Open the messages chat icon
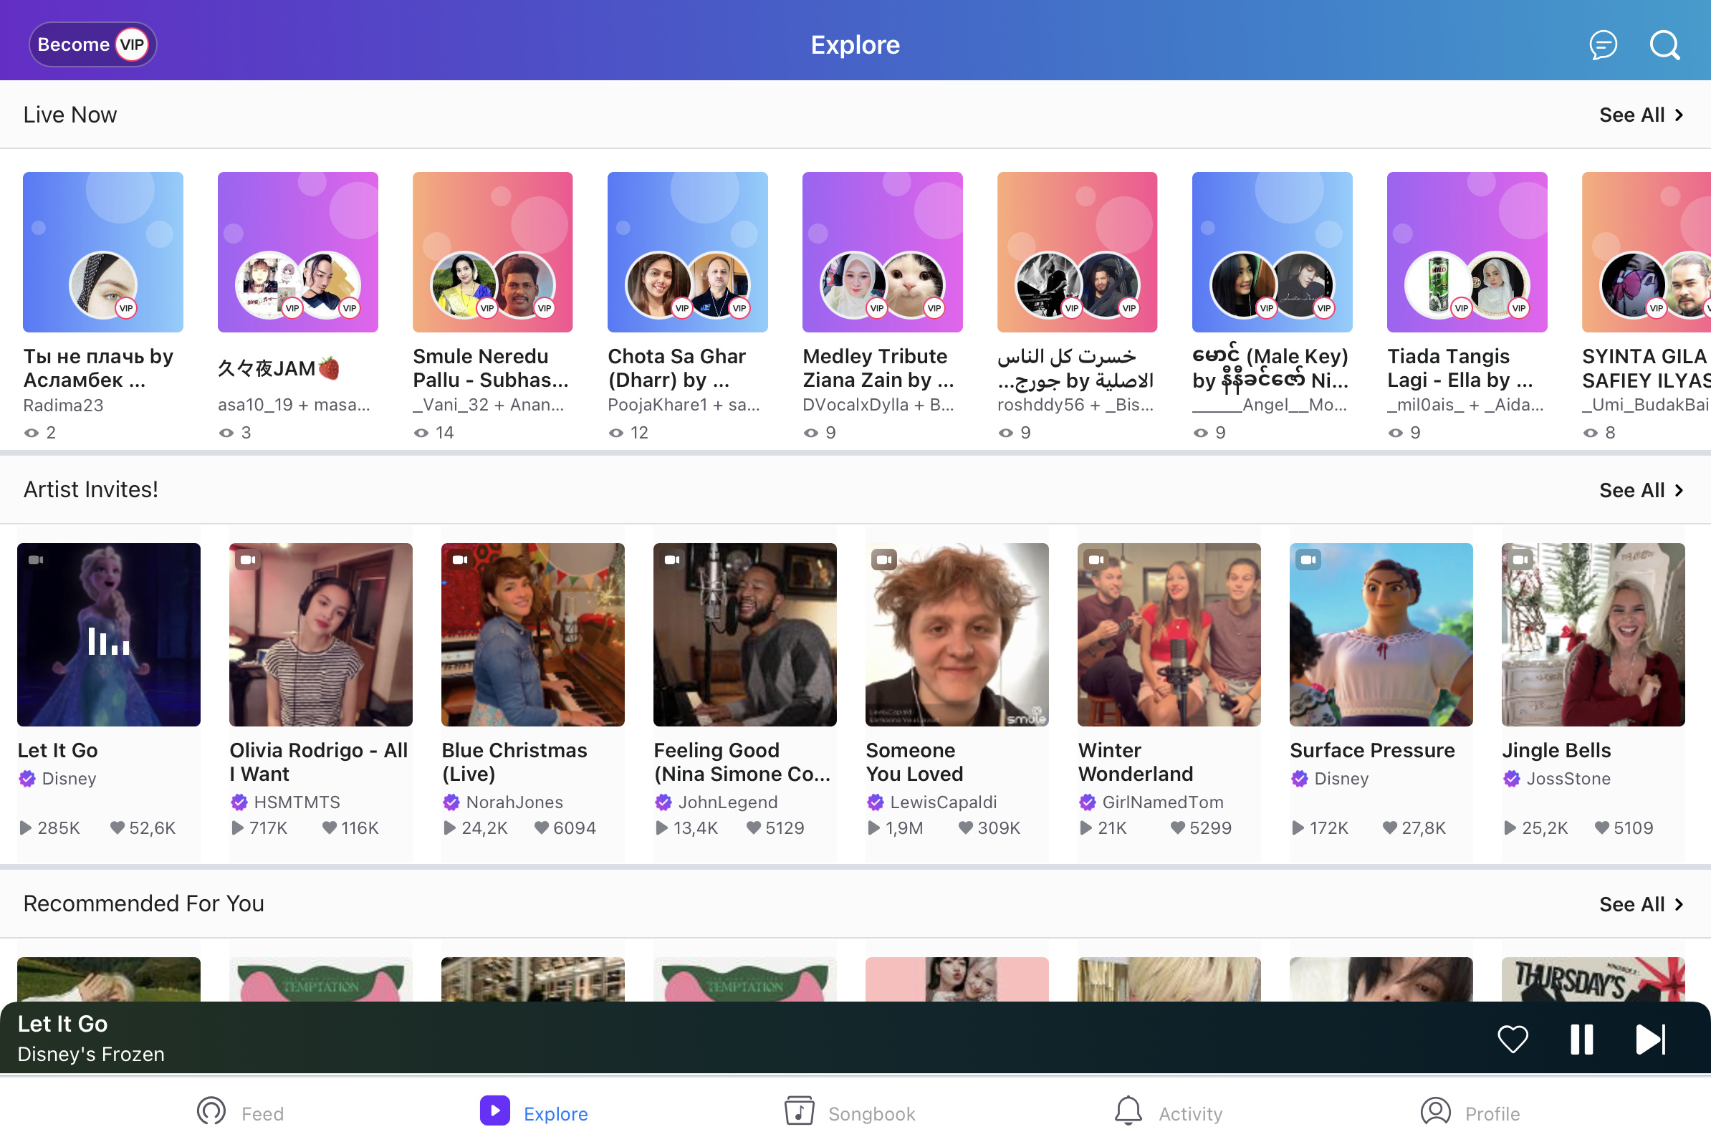The image size is (1711, 1137). click(1603, 45)
